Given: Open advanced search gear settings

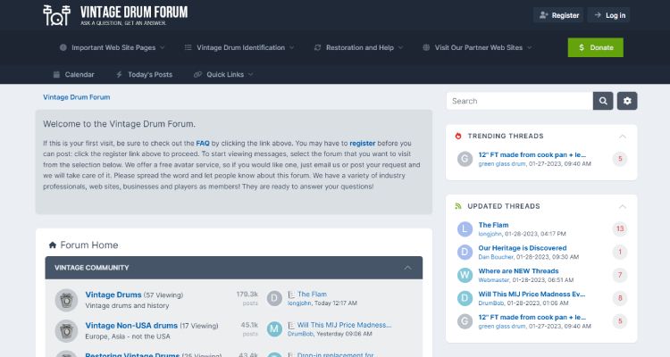Looking at the screenshot, I should click(627, 101).
